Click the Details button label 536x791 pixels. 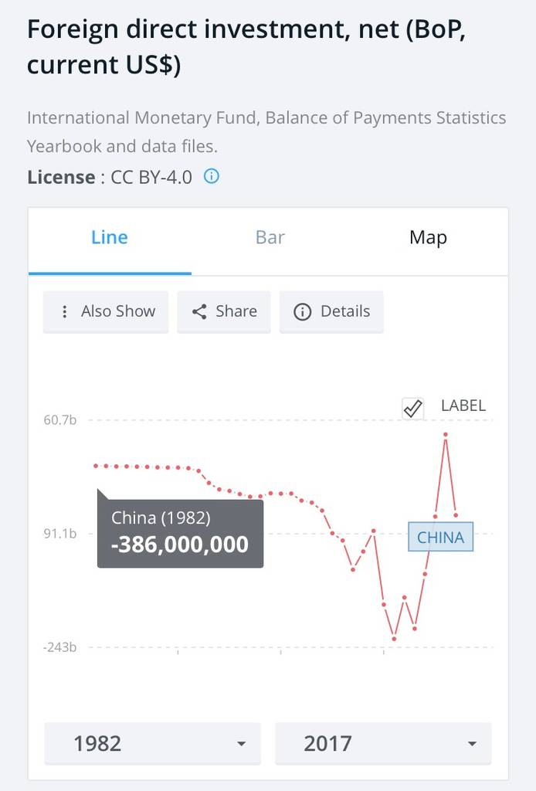[x=345, y=311]
